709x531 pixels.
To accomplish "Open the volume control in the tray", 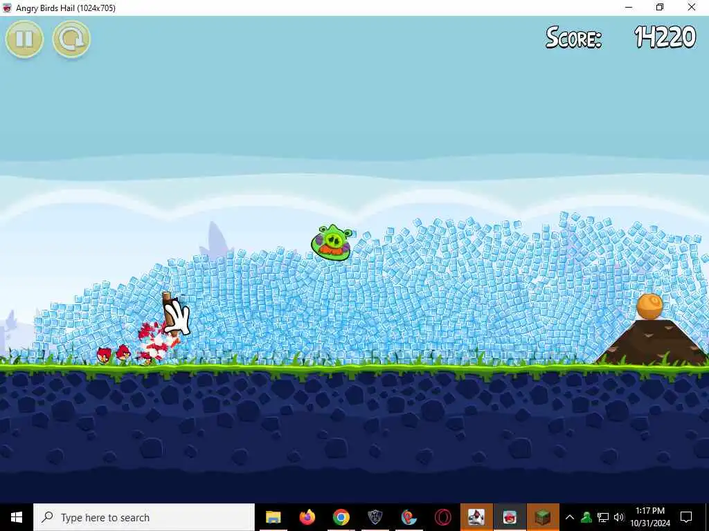I will click(619, 517).
